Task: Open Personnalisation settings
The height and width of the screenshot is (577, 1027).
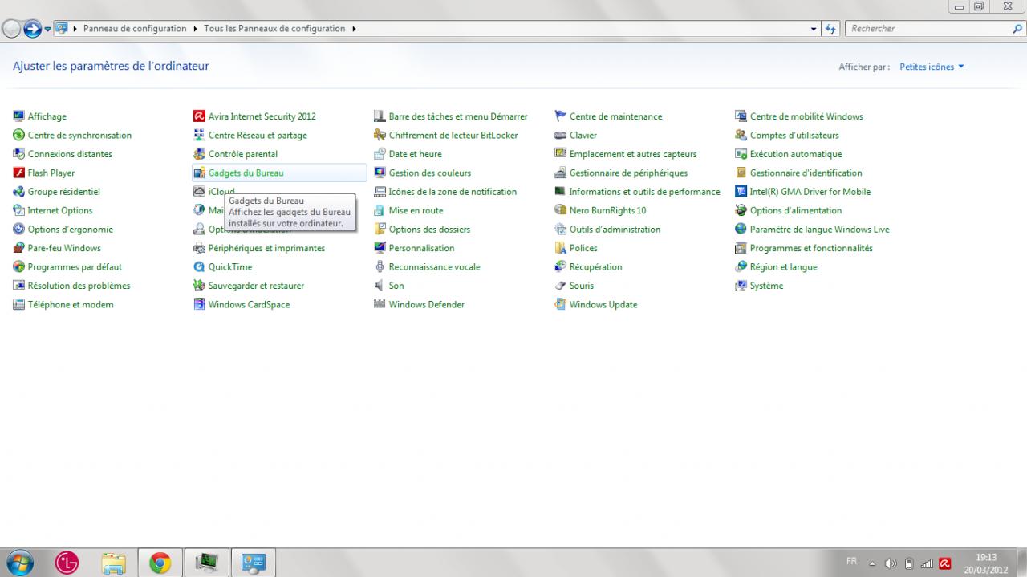Action: click(421, 248)
